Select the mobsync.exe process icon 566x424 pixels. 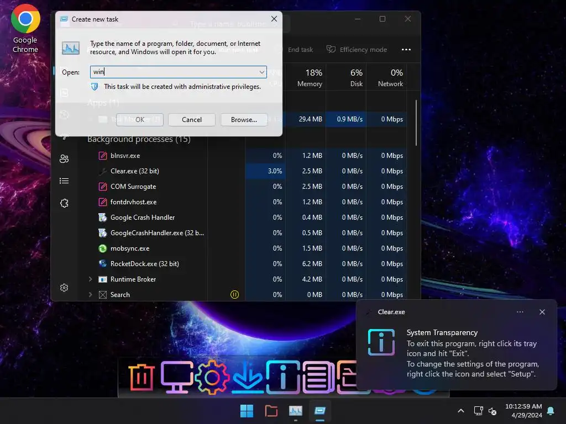pyautogui.click(x=103, y=248)
